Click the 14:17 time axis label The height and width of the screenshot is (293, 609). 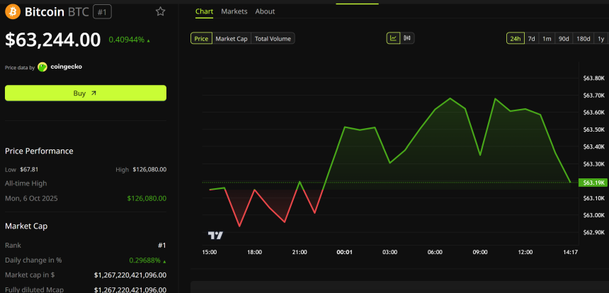point(570,252)
